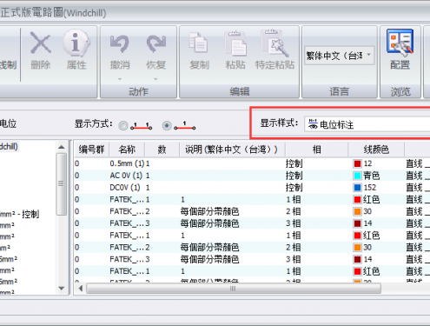
Task: Click the cyan 青色 color swatch
Action: click(x=358, y=176)
